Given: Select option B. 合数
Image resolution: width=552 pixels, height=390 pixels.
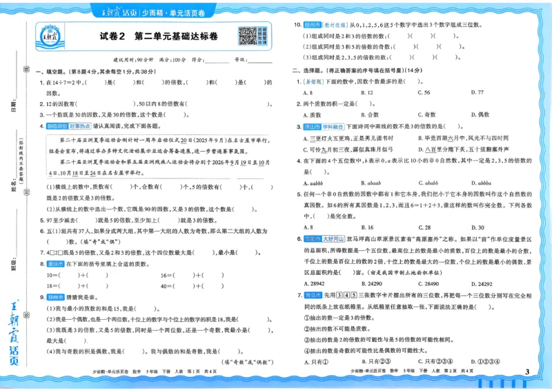Looking at the screenshot, I should tap(370, 114).
